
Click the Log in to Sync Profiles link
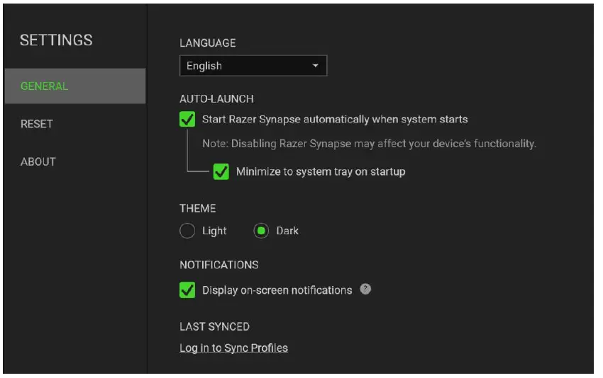point(233,348)
